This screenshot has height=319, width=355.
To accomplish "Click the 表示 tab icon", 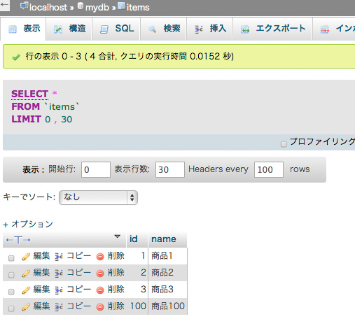I will pos(13,29).
